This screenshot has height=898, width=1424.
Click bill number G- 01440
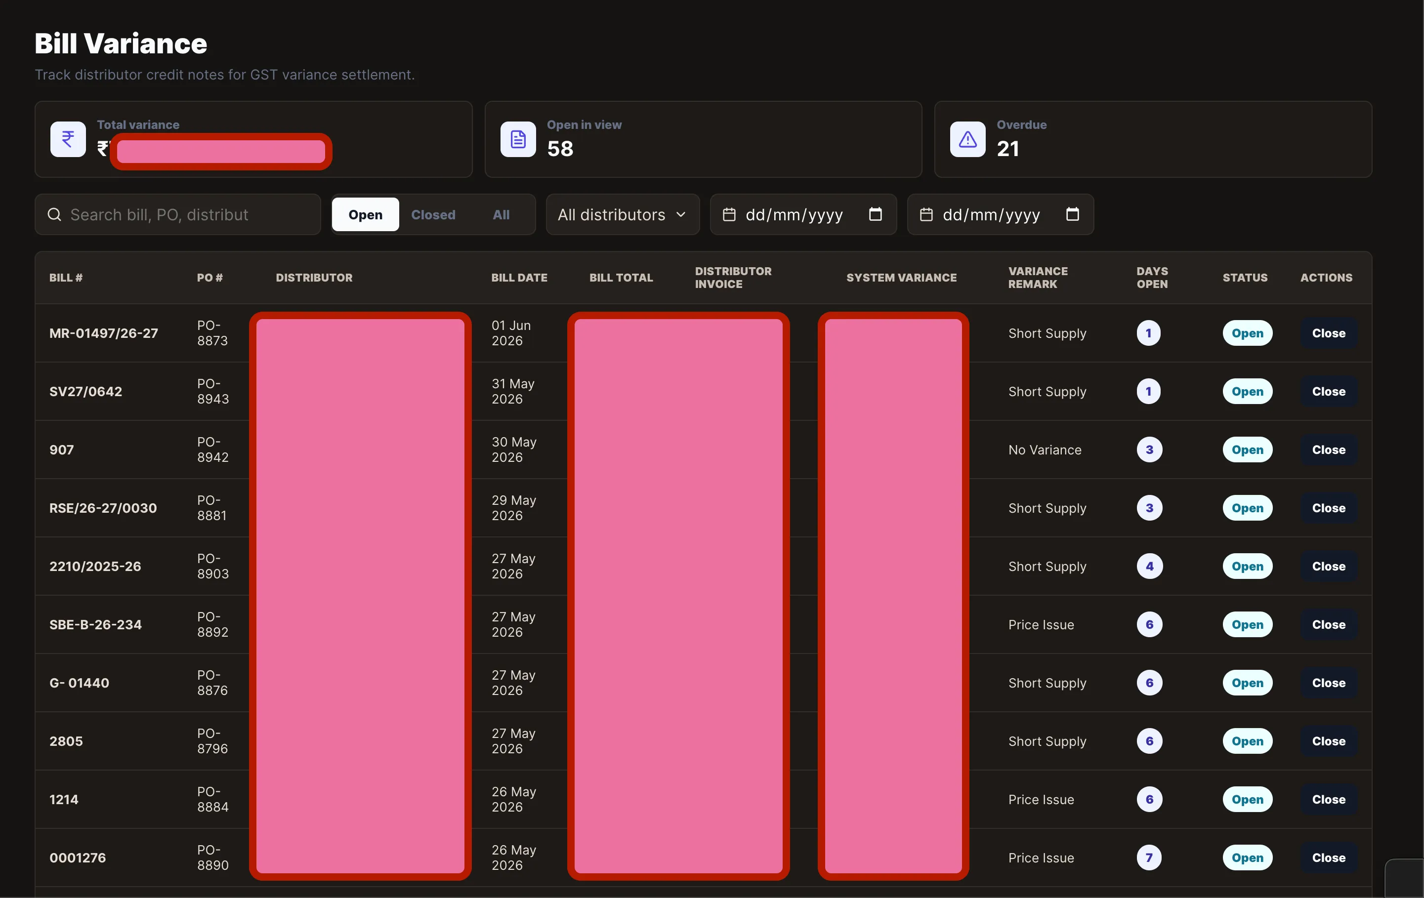[79, 683]
